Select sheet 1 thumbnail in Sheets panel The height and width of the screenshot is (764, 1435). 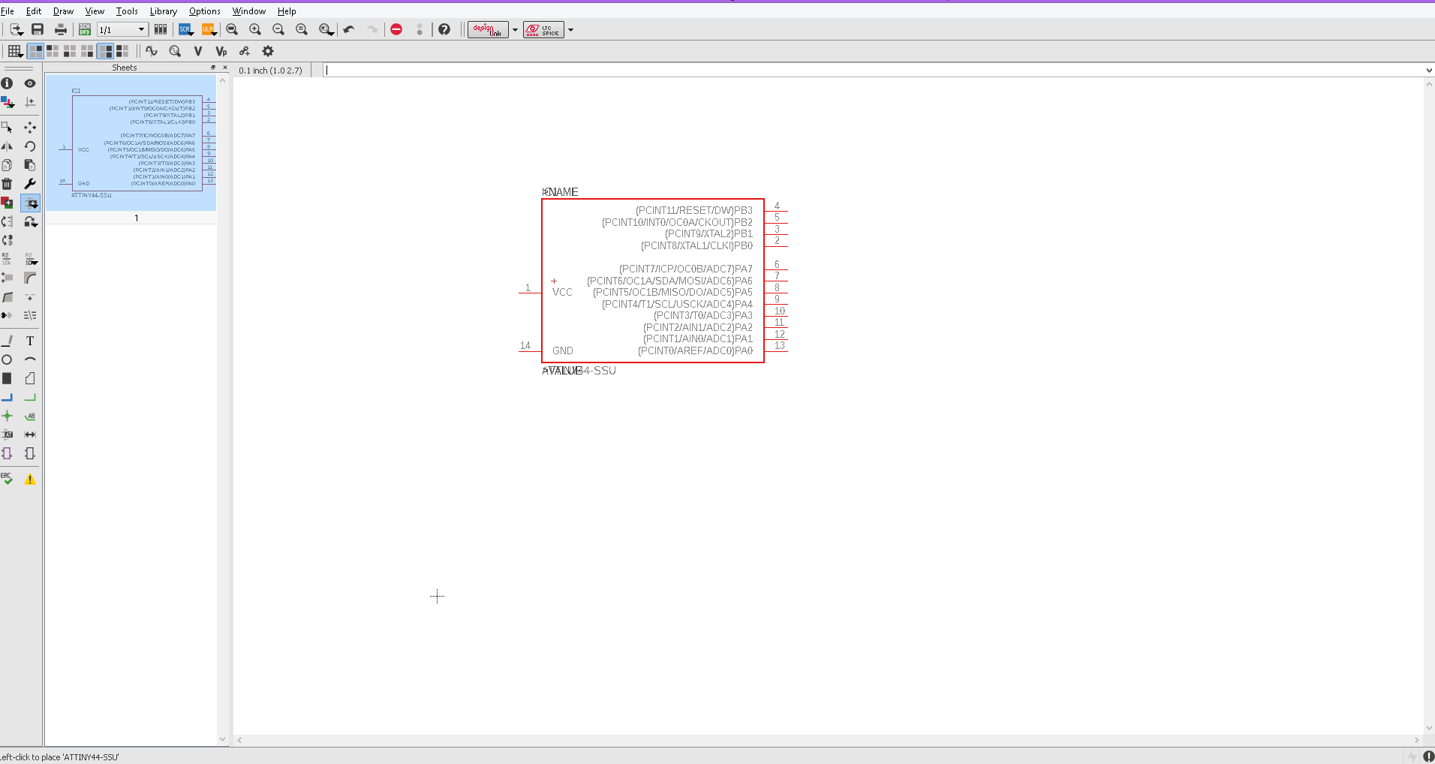[x=131, y=143]
